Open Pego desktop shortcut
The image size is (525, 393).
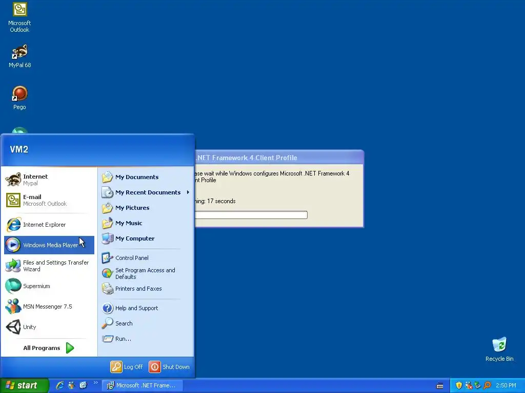click(x=19, y=98)
